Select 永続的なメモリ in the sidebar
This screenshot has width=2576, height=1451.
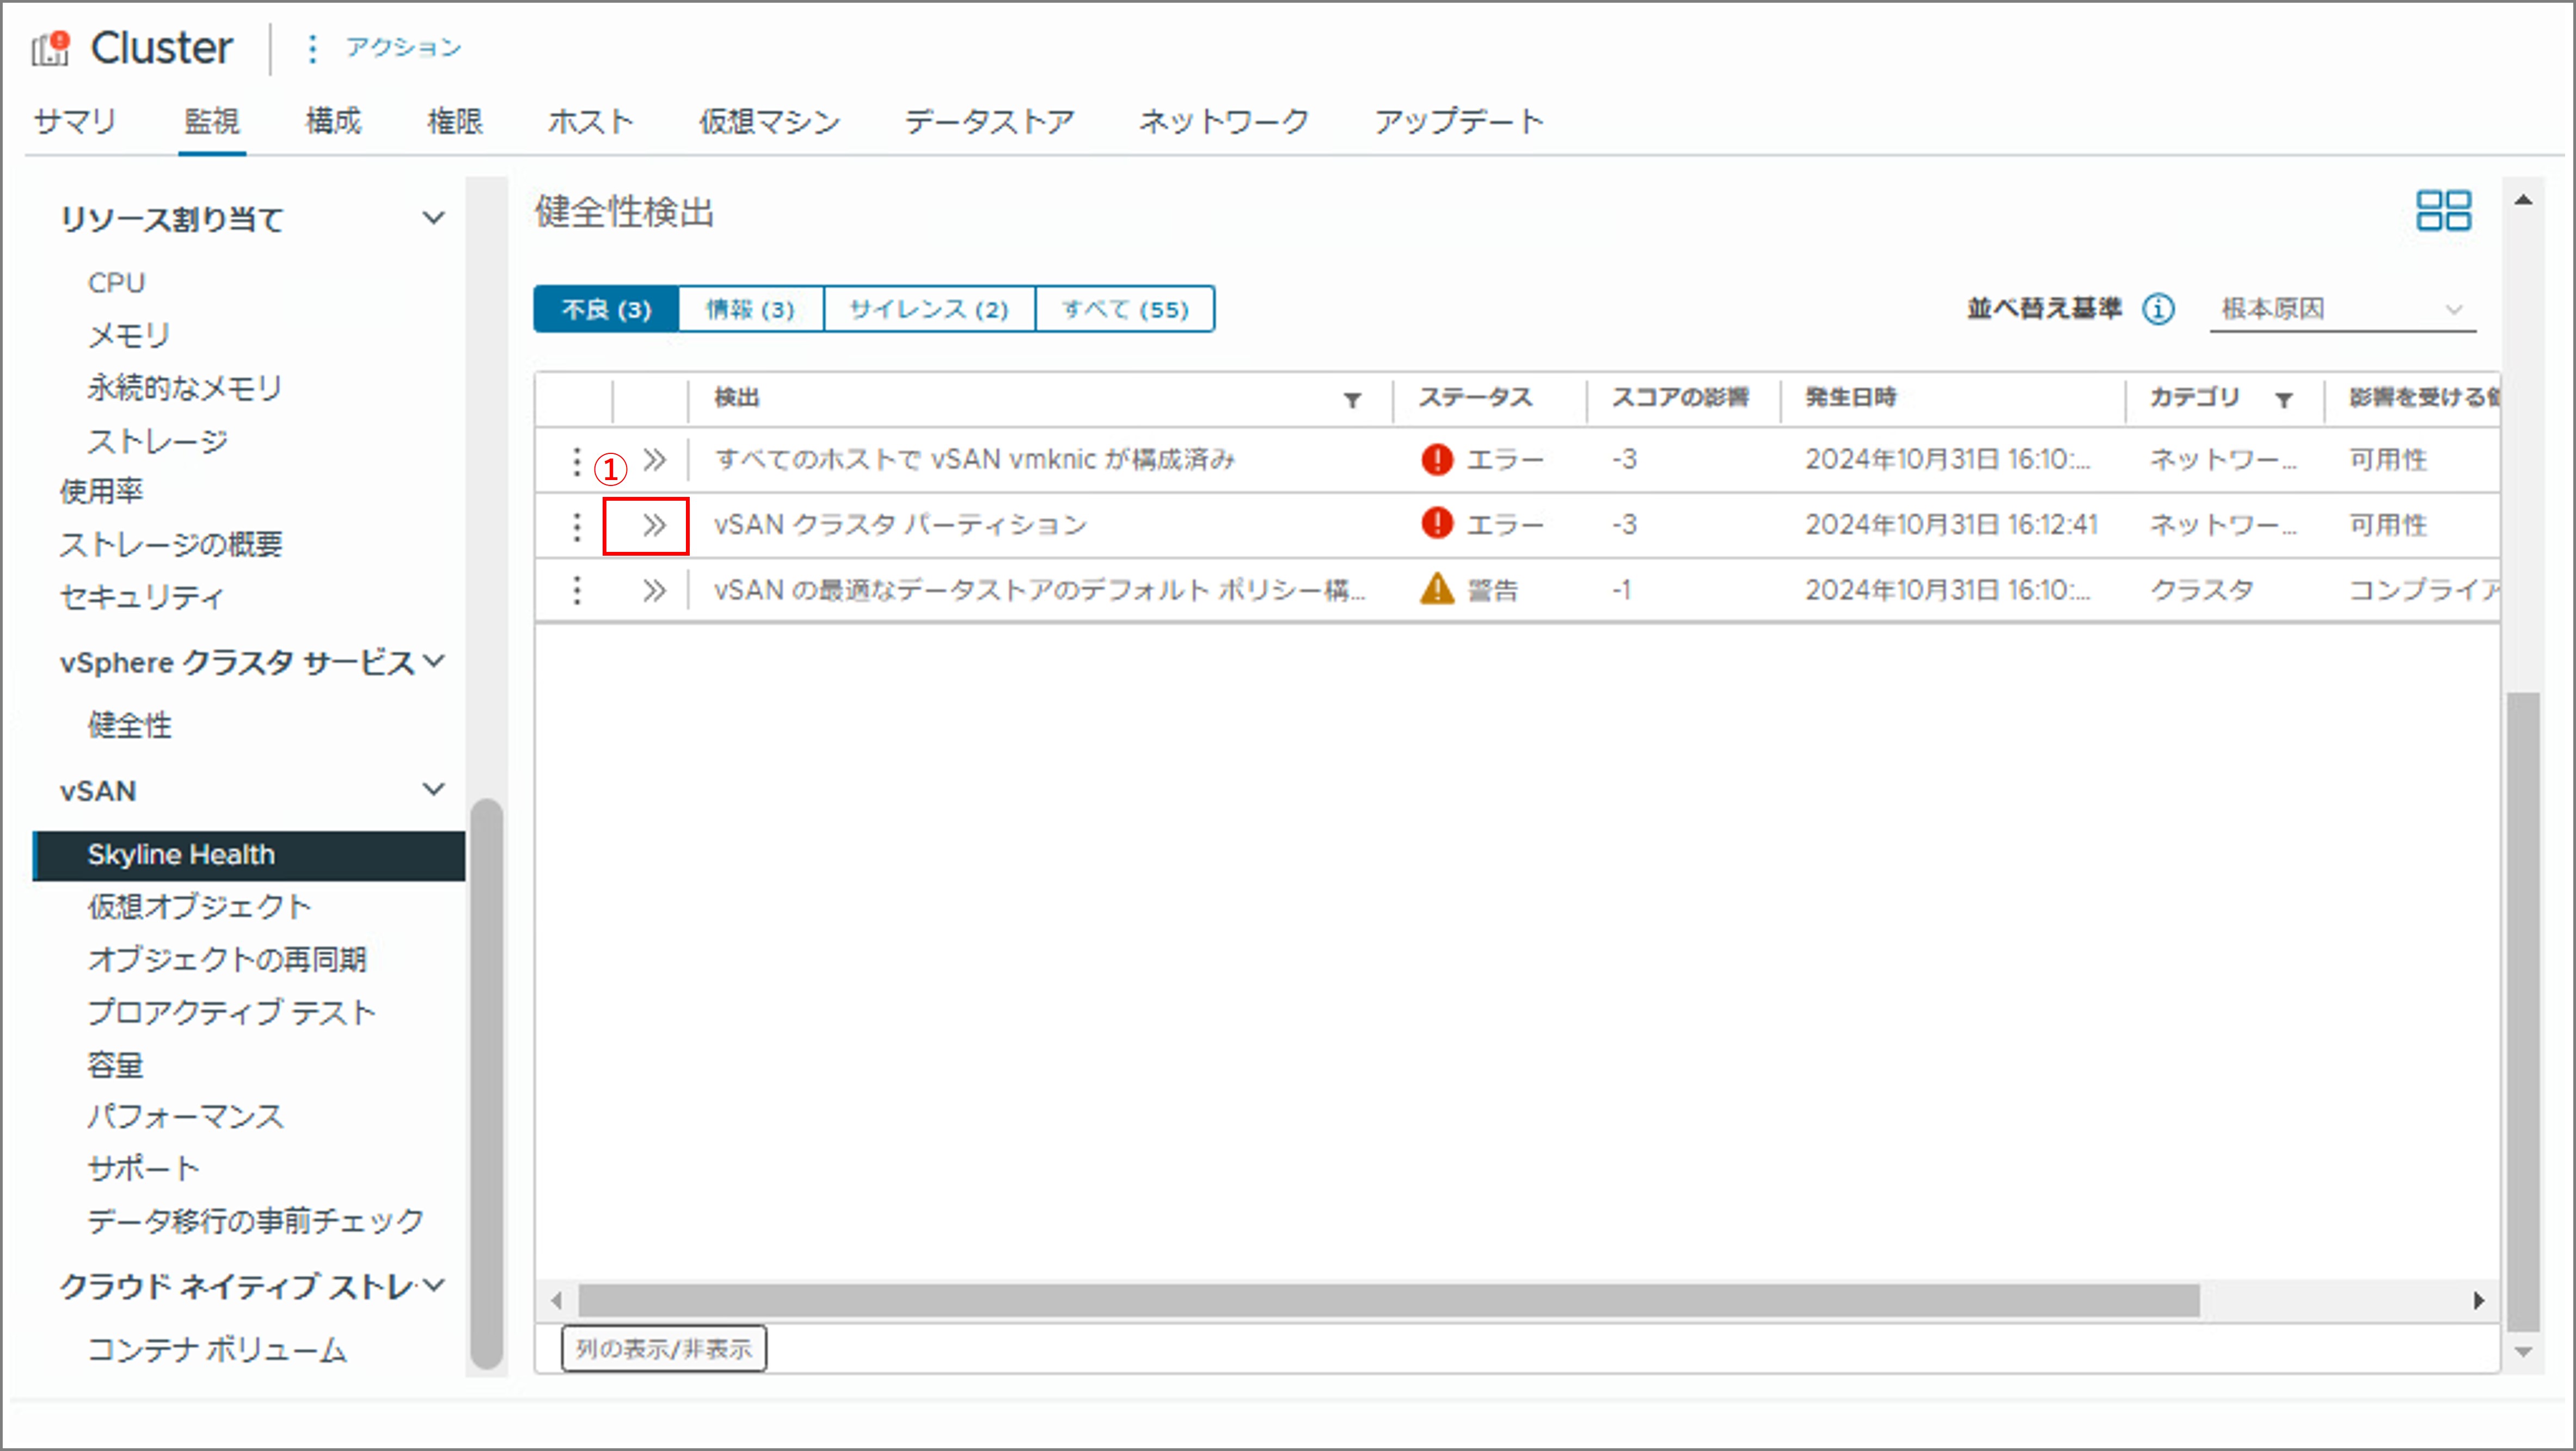[x=185, y=387]
